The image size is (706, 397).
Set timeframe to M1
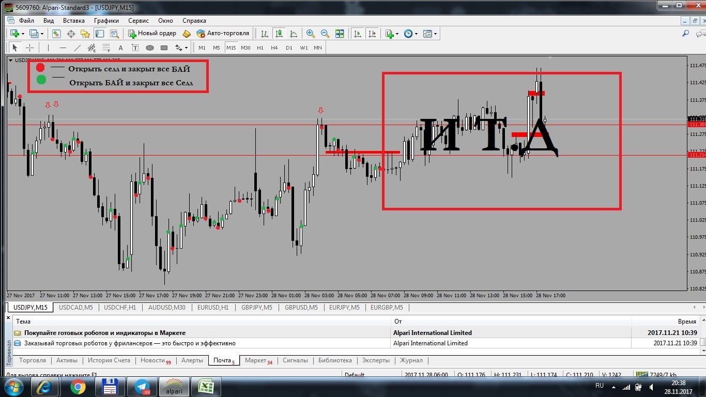click(x=202, y=48)
